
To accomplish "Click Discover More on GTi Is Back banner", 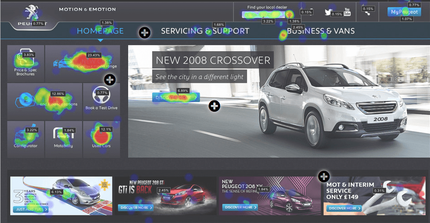I will (x=135, y=208).
